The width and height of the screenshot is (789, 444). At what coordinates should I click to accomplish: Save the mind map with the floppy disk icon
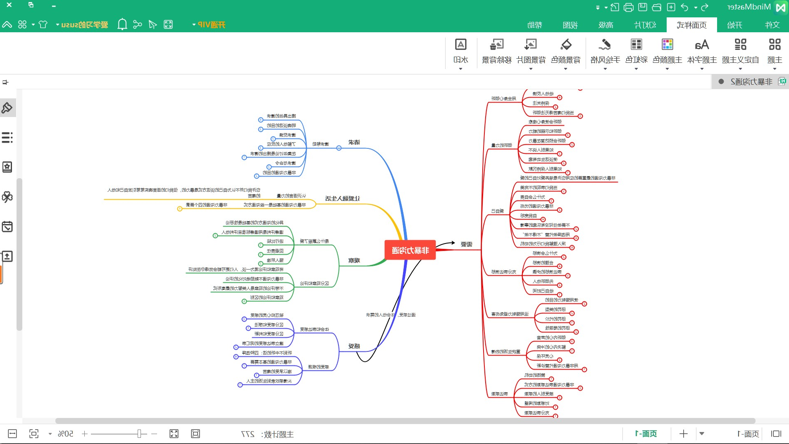(x=643, y=7)
